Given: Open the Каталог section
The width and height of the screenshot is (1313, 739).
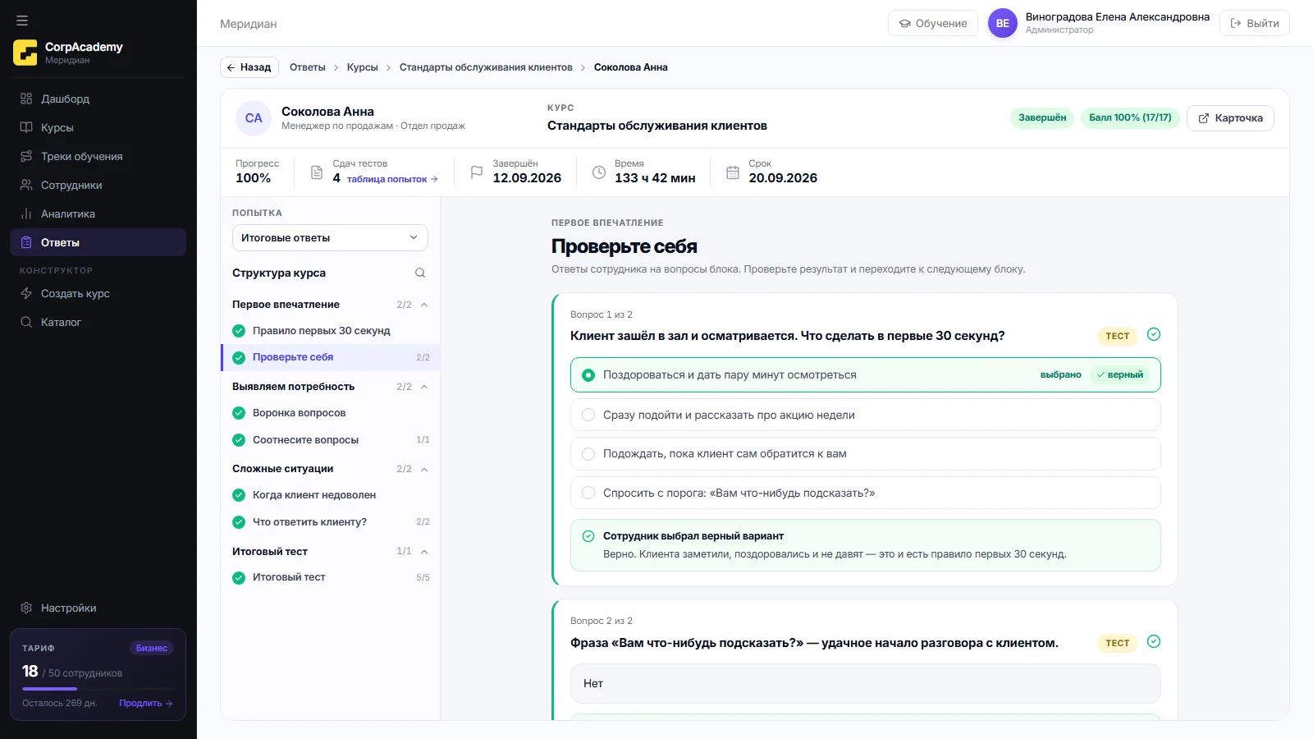Looking at the screenshot, I should (98, 322).
